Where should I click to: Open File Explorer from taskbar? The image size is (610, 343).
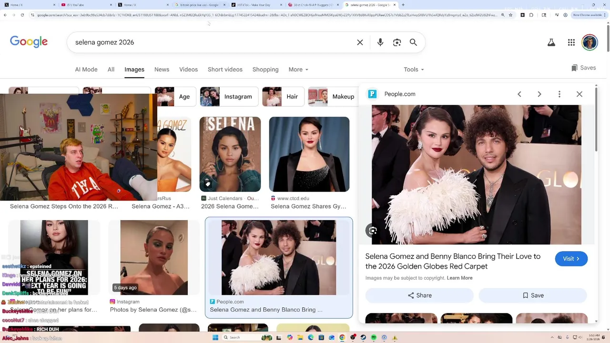[x=300, y=337]
